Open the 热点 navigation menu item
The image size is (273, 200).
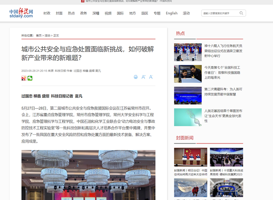point(71,13)
